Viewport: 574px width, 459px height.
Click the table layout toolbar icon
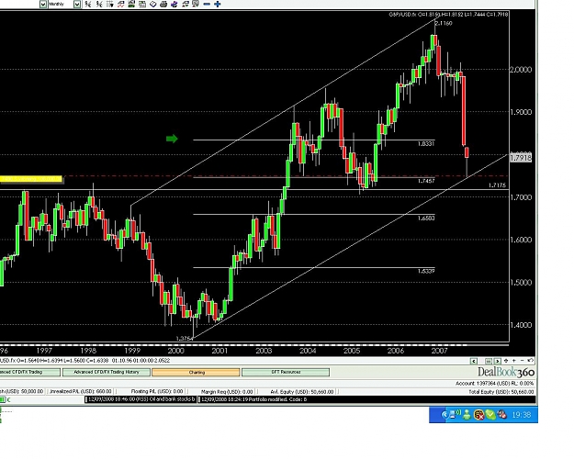142,4
